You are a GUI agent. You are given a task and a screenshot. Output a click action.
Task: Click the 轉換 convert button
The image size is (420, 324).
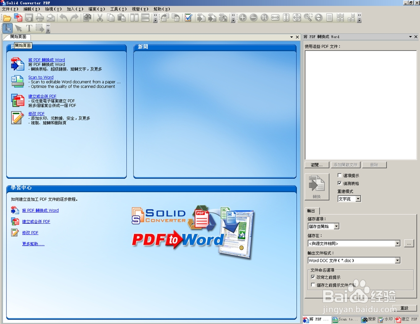pos(317,187)
